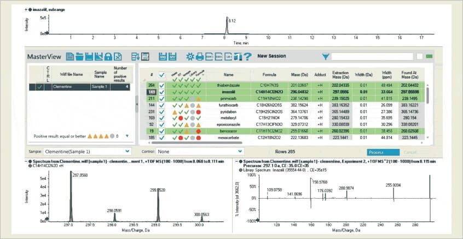Open the settings gear in MasterView toolbar
Viewport: 463px width, 239px height.
[x=190, y=56]
